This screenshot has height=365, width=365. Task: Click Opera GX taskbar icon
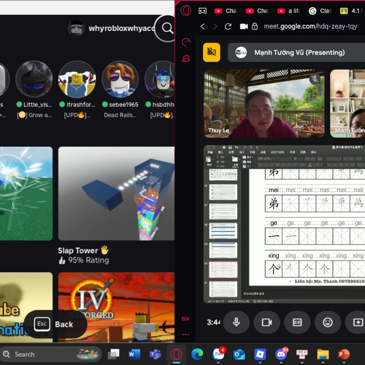click(176, 354)
